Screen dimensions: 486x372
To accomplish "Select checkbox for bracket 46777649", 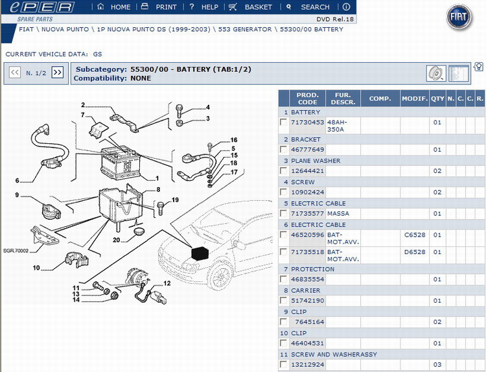I will click(284, 150).
